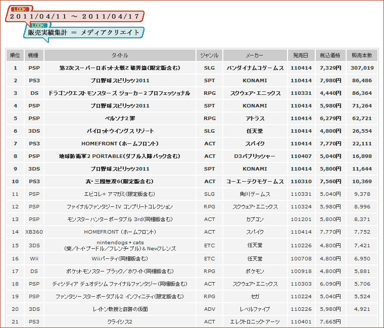Click genre ADV in rank 20
384x328 pixels.
210,309
